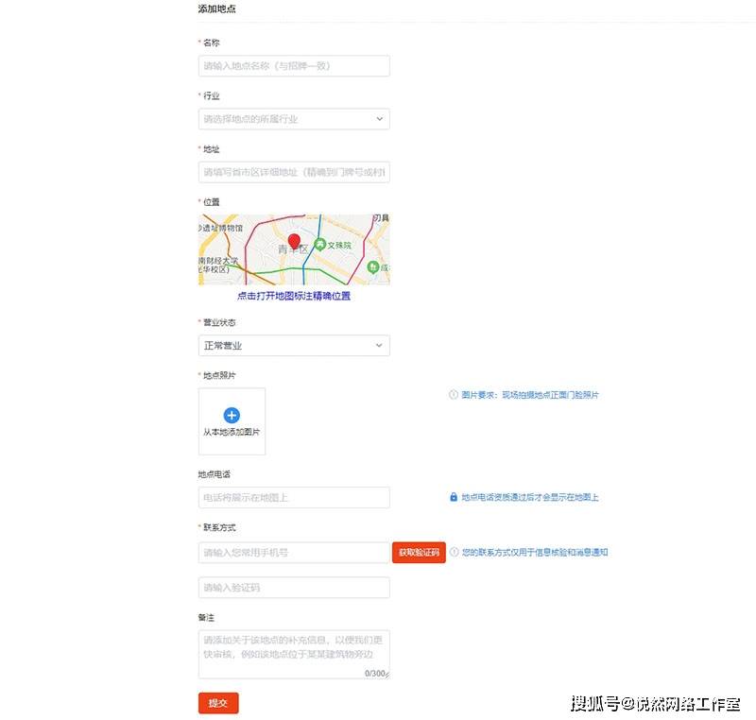Click the 备注 textarea resize handle
Image resolution: width=756 pixels, height=720 pixels.
387,675
